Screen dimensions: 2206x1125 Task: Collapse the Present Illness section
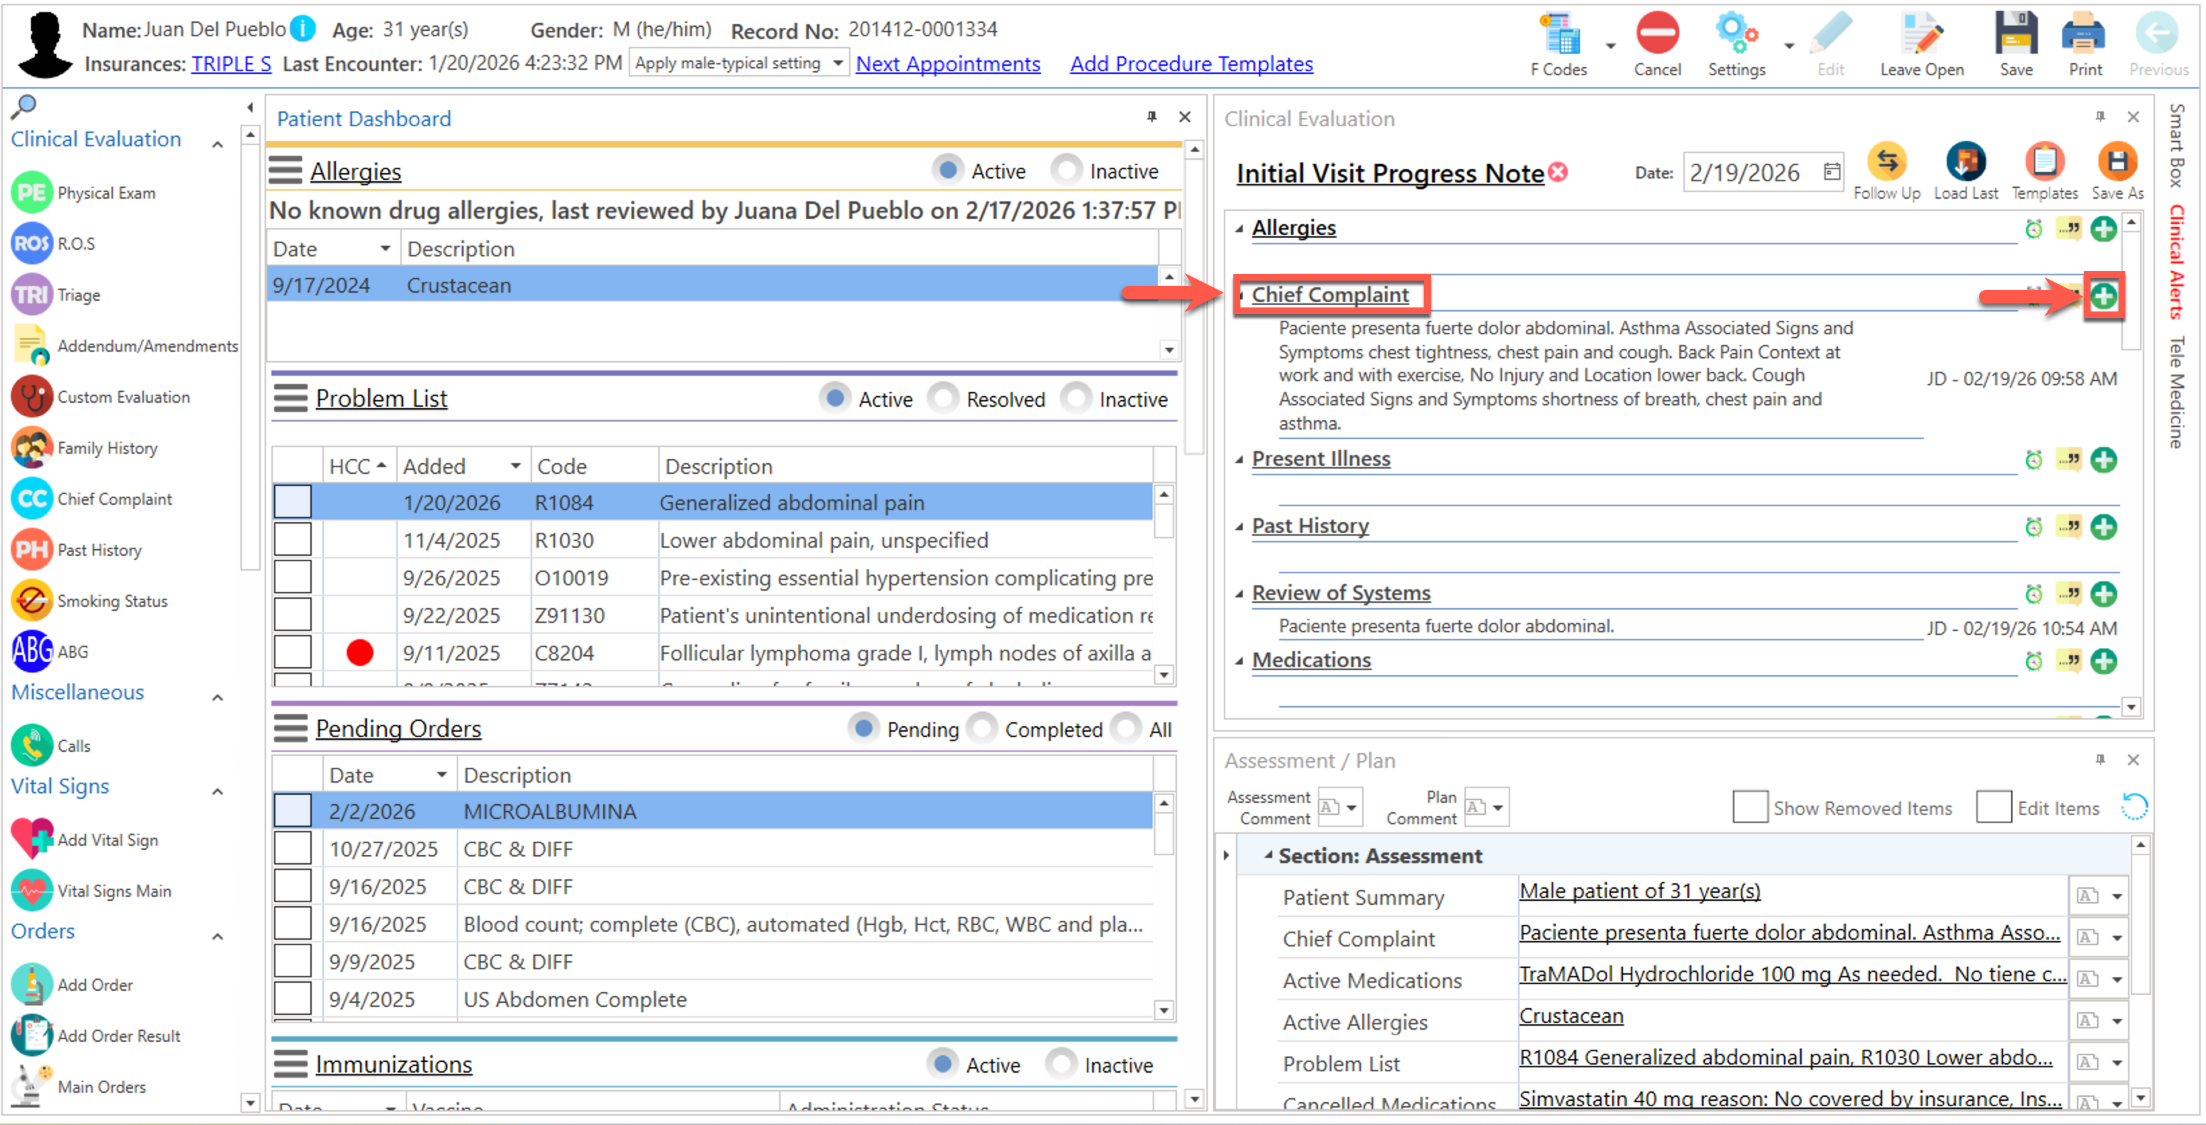click(x=1238, y=459)
